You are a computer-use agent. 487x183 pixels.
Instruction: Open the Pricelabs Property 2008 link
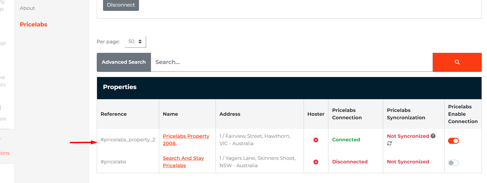[186, 140]
